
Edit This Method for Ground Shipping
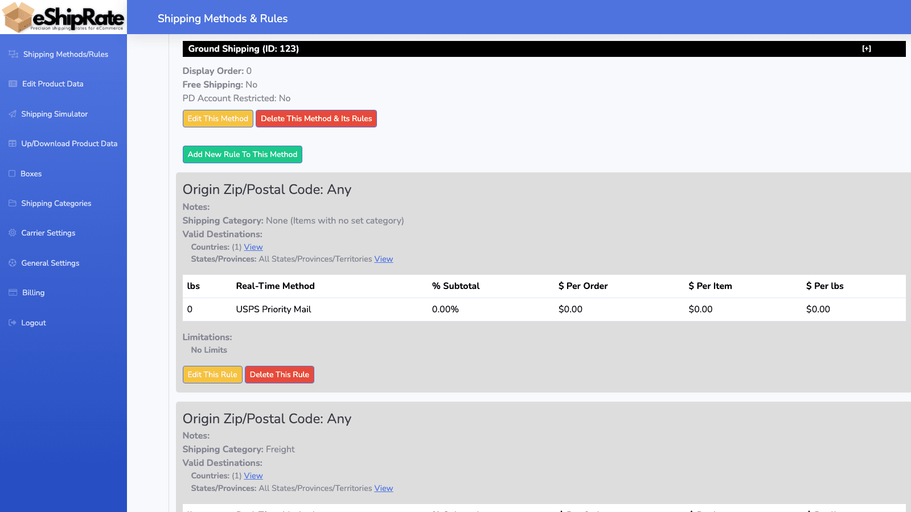point(218,118)
